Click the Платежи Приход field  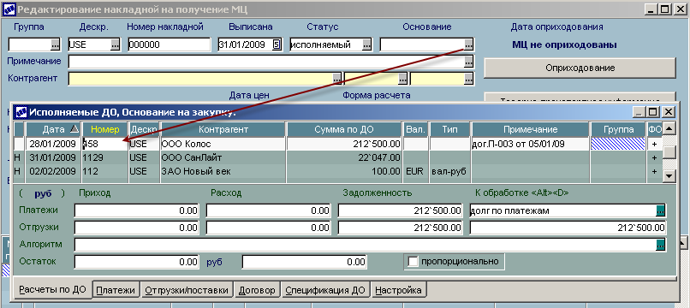tap(137, 210)
